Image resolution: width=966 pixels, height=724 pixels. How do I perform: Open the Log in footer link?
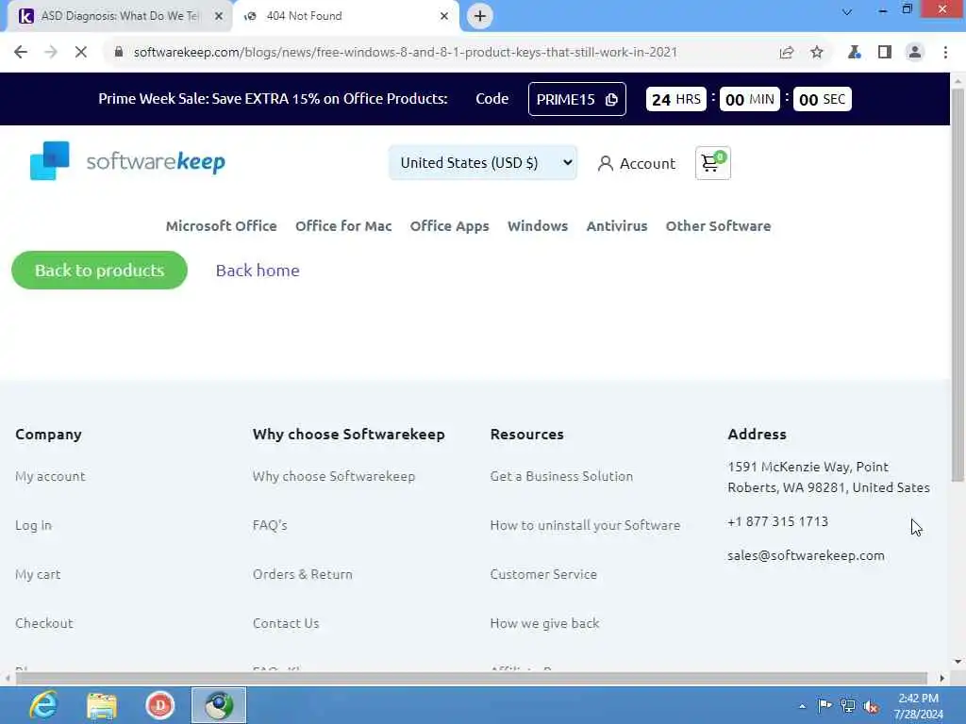coord(33,525)
